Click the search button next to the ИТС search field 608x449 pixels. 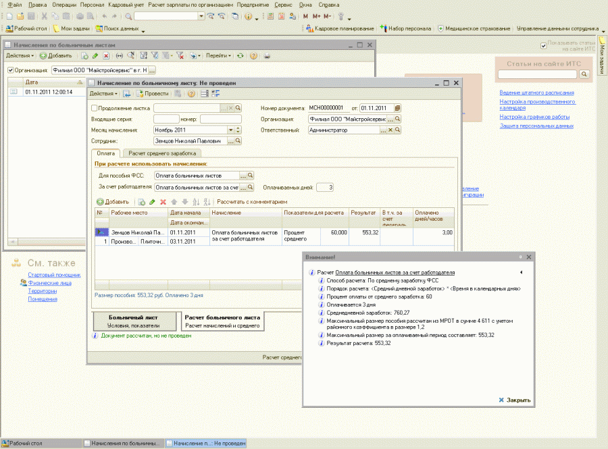coord(584,74)
